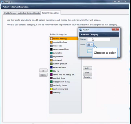
Task: Move category with the Up button
Action: click(43, 71)
